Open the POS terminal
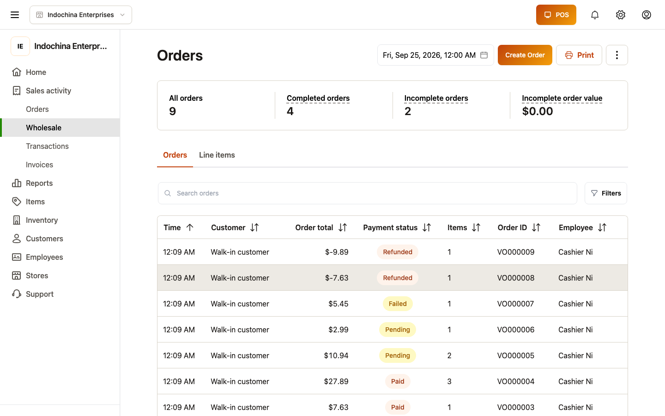Screen dimensions: 665x416 (x=556, y=15)
